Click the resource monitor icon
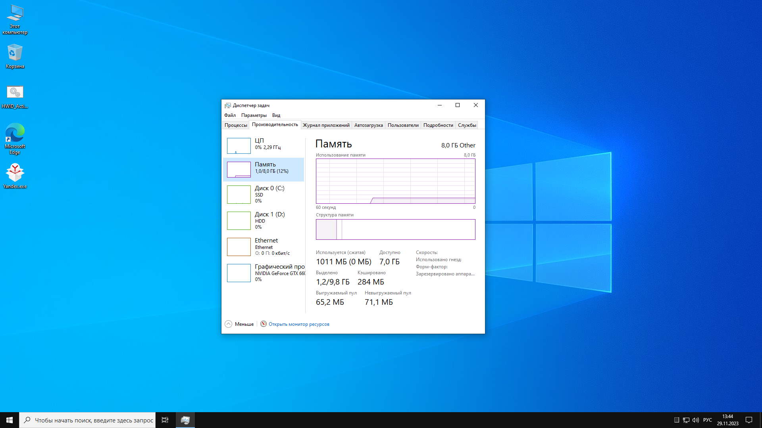The image size is (762, 428). click(263, 324)
